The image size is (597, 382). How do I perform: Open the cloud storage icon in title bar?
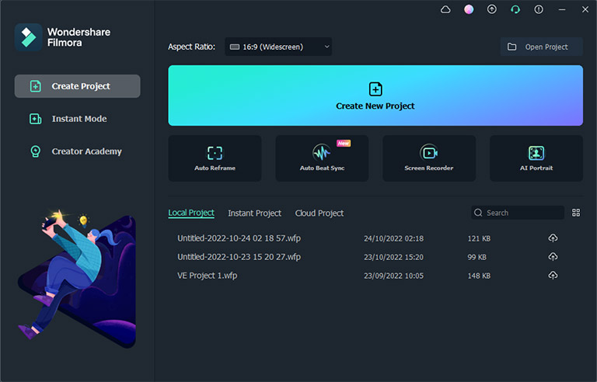coord(445,9)
